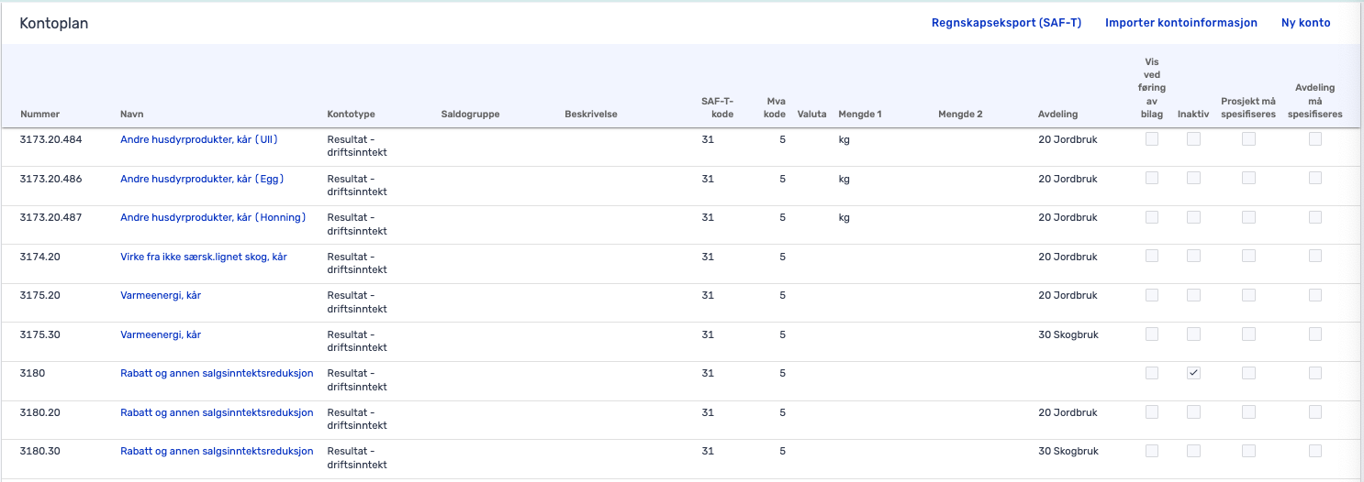Screen dimensions: 1364x482
Task: Click the Navn column header
Action: pos(131,115)
